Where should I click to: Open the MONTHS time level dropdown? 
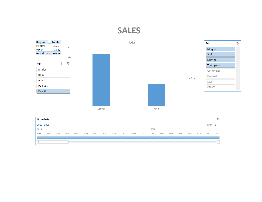point(213,125)
